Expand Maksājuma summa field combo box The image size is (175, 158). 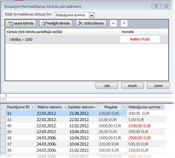point(91,15)
